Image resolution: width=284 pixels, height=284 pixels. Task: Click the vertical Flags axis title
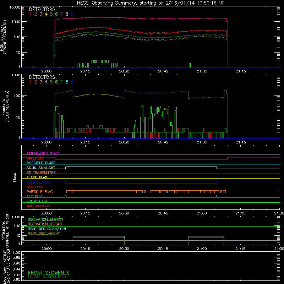click(15, 177)
